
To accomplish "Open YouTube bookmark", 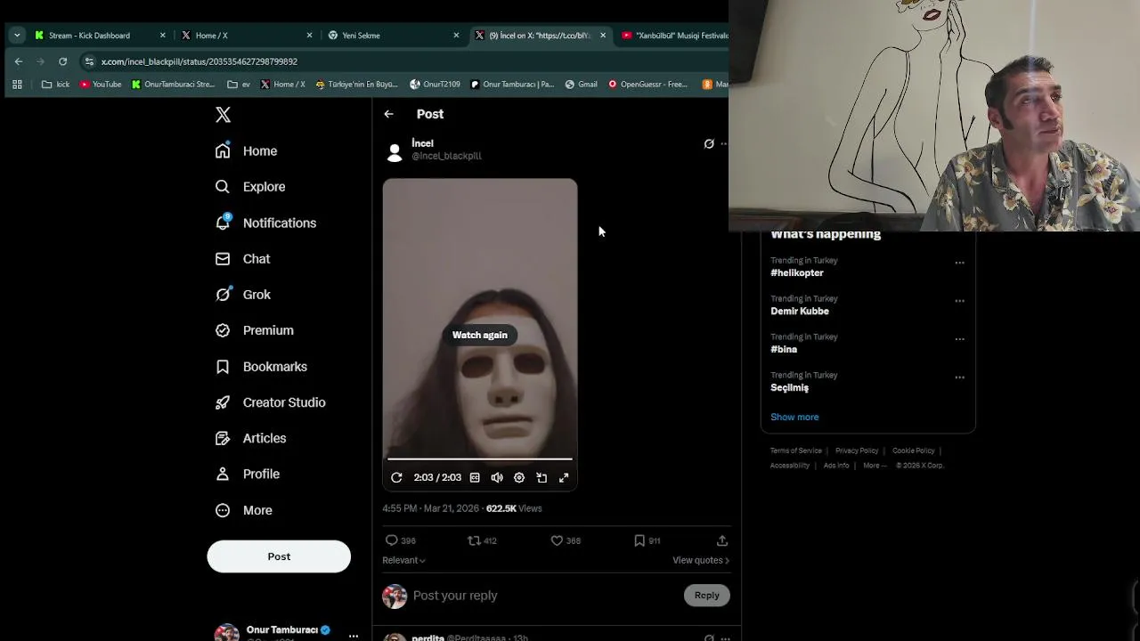I will point(101,85).
